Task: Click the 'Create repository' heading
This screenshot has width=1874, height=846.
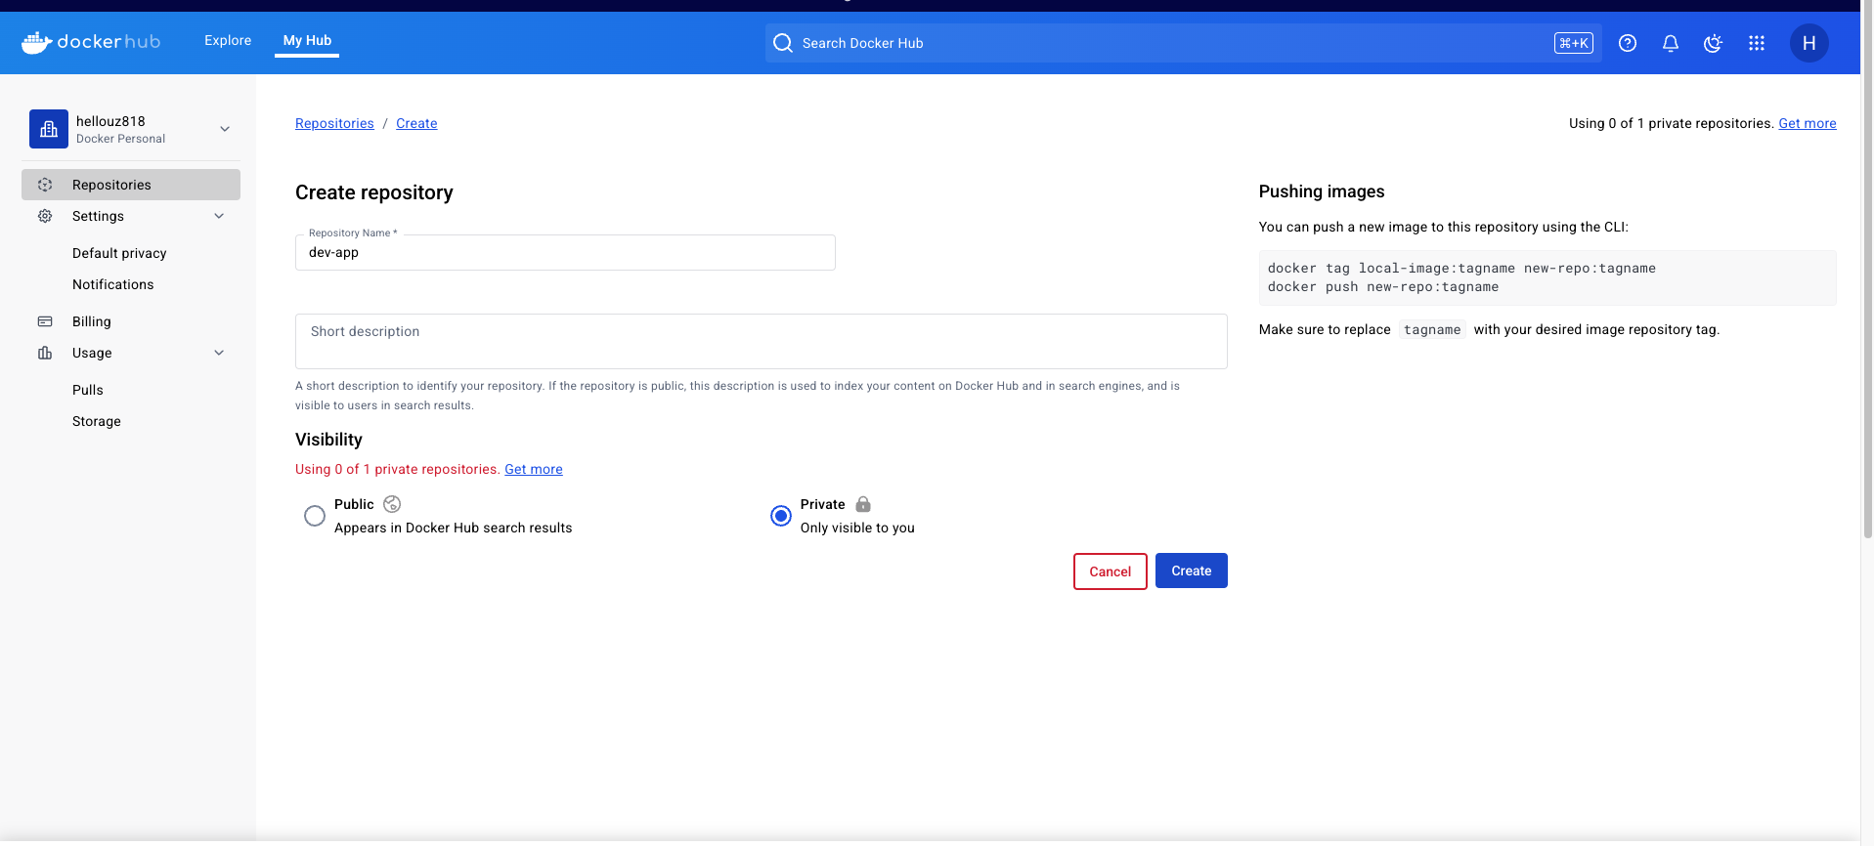Action: click(x=374, y=192)
